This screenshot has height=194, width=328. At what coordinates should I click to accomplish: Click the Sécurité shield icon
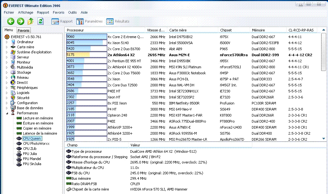(x=13, y=98)
